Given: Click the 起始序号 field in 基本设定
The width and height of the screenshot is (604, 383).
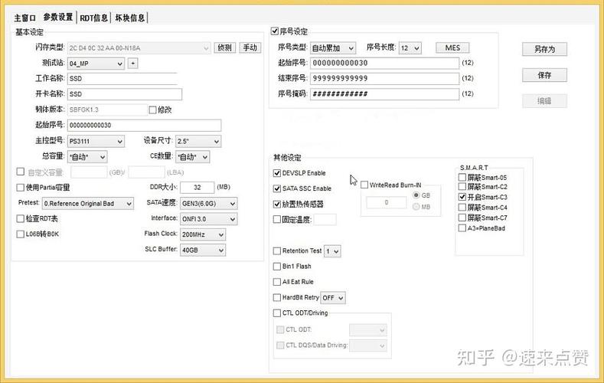Looking at the screenshot, I should point(145,125).
